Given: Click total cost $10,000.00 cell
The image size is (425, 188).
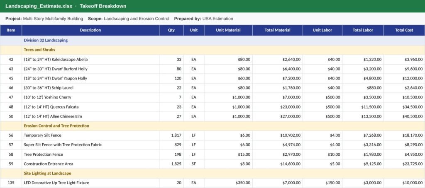Looking at the screenshot, I should pyautogui.click(x=404, y=183).
